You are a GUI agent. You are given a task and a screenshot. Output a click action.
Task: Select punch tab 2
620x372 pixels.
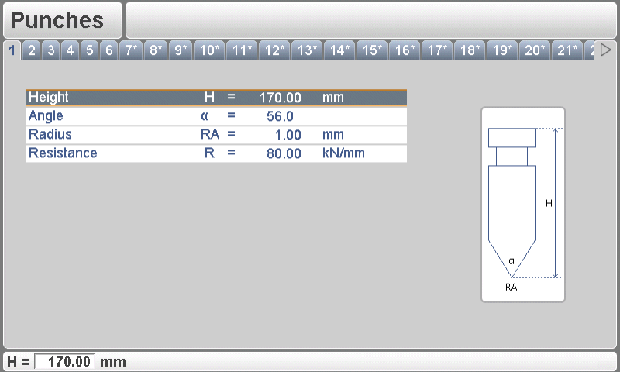click(32, 50)
